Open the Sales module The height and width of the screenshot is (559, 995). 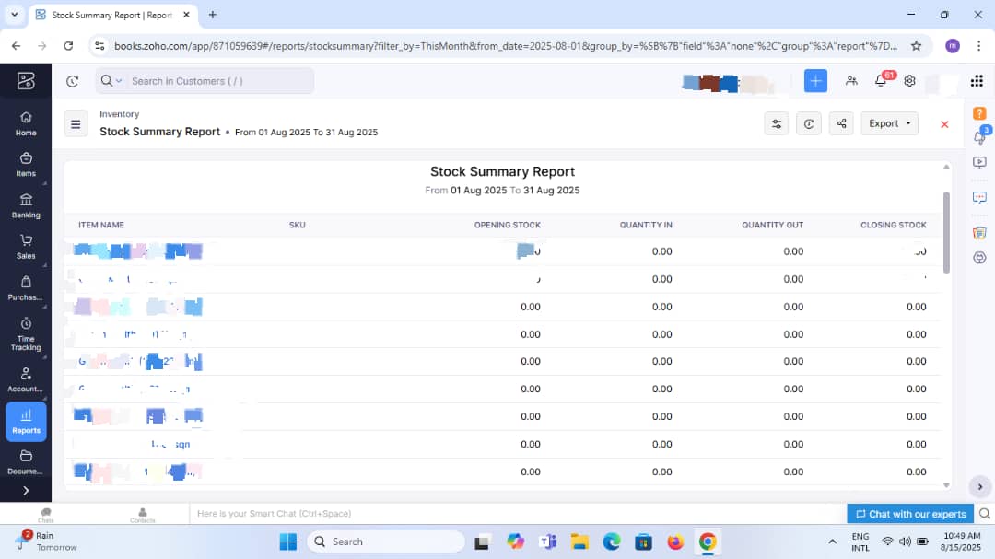point(26,248)
